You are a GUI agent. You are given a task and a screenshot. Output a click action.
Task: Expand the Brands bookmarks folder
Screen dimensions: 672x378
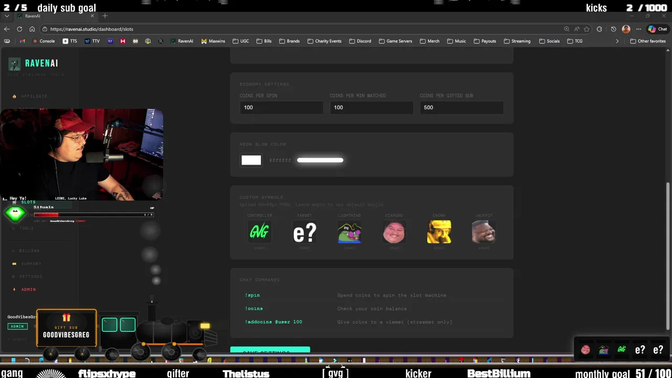[x=289, y=41]
